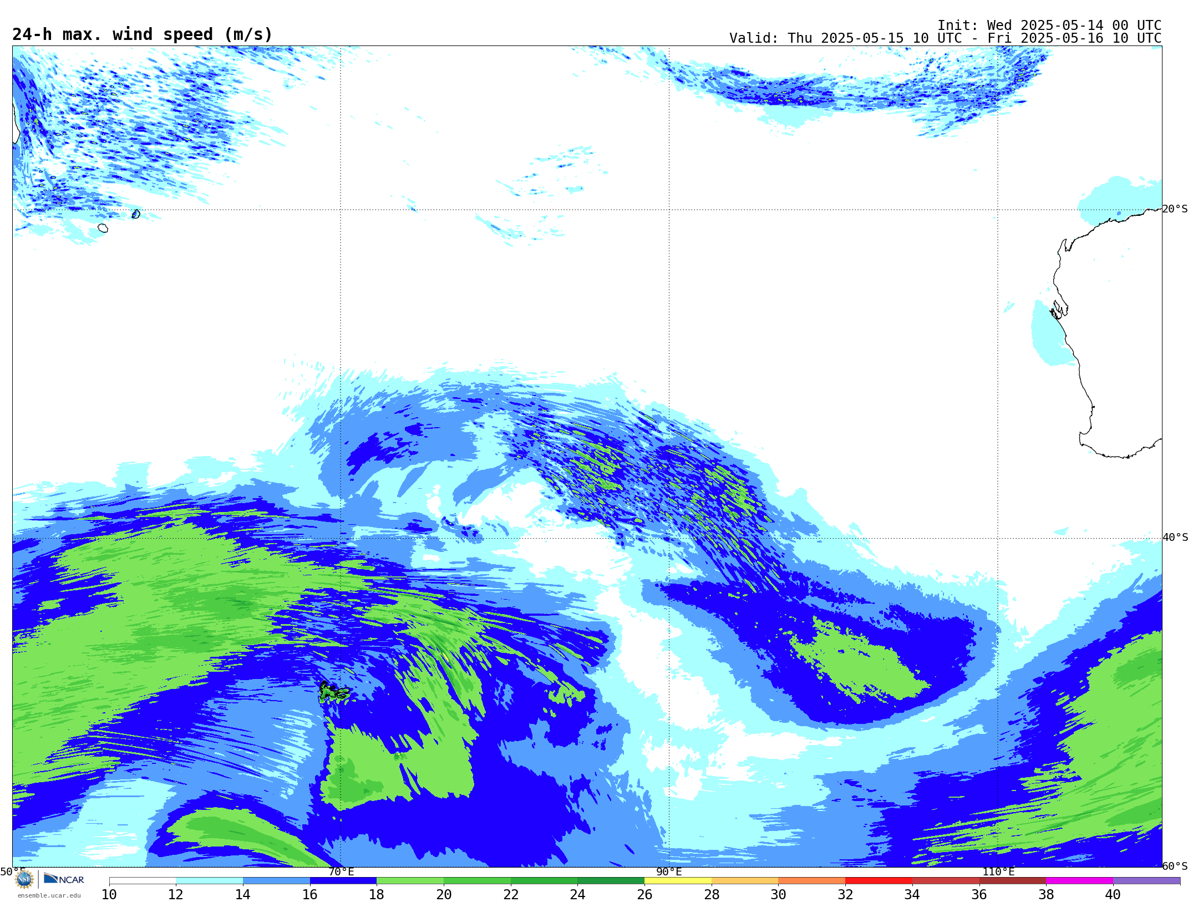Screen dimensions: 1198x902
Task: Select the dark red 36-38 m/s swatch
Action: coord(1012,881)
